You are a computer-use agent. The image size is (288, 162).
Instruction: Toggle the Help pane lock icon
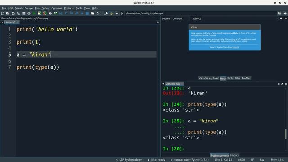[x=281, y=18]
